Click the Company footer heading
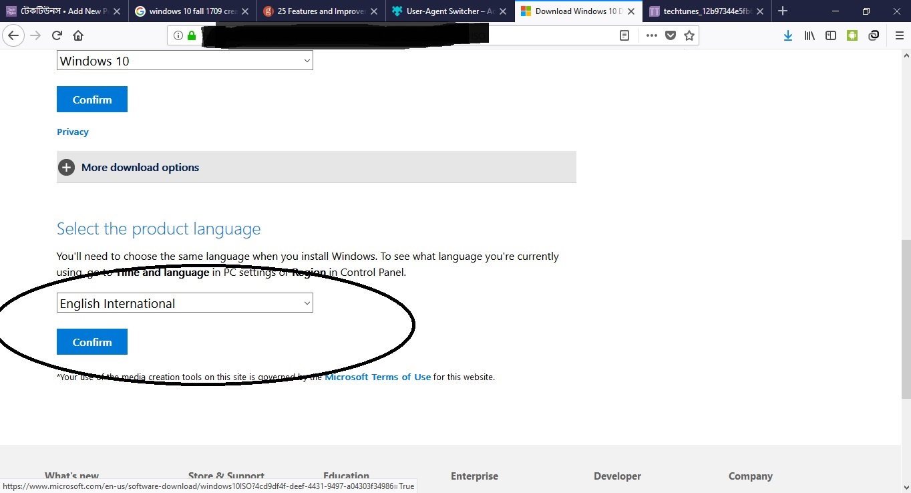The image size is (911, 493). pyautogui.click(x=751, y=476)
